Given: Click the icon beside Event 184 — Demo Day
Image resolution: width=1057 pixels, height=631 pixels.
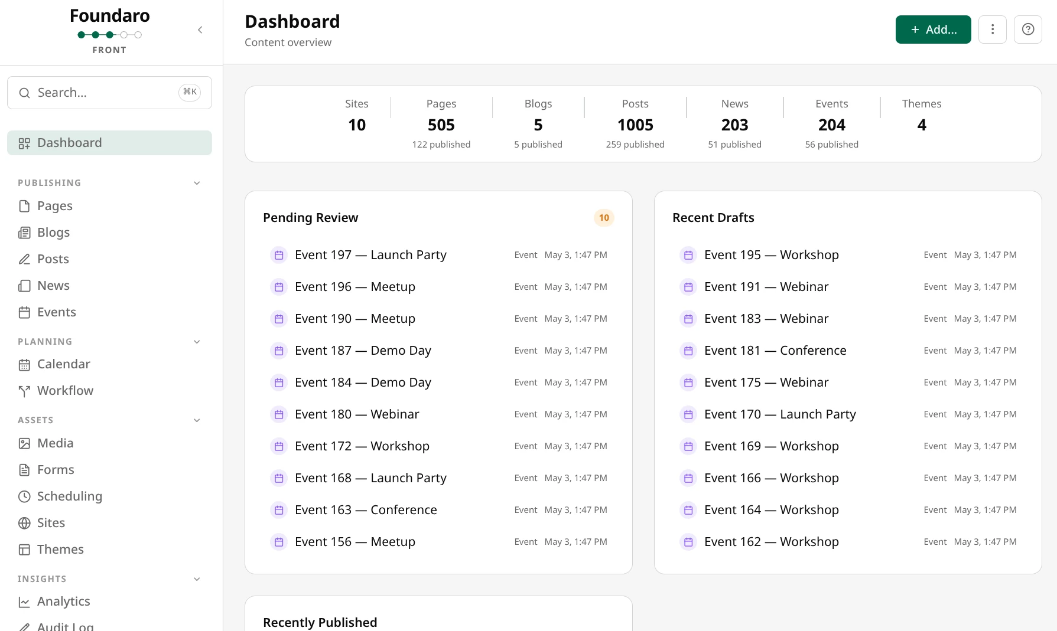Looking at the screenshot, I should [x=279, y=382].
